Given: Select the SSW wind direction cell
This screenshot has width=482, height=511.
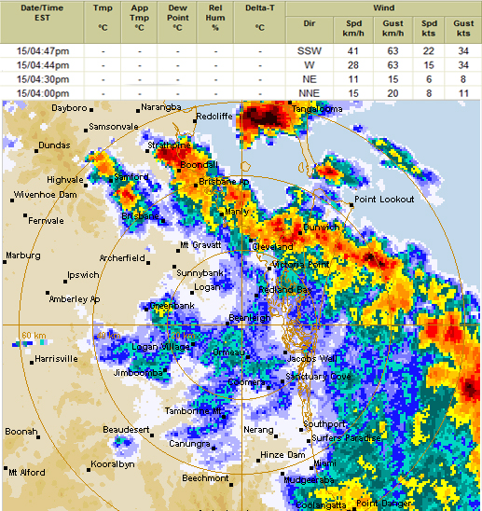Looking at the screenshot, I should [310, 51].
